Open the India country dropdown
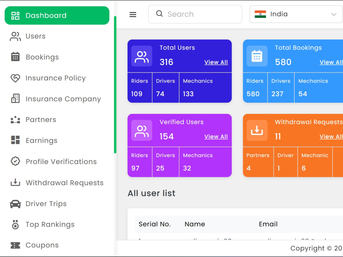This screenshot has width=343, height=257. 296,14
